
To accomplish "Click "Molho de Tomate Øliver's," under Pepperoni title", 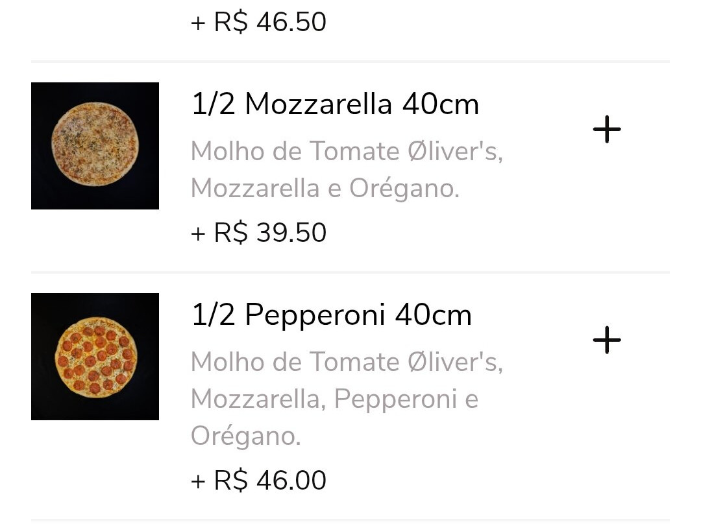I will (x=347, y=362).
